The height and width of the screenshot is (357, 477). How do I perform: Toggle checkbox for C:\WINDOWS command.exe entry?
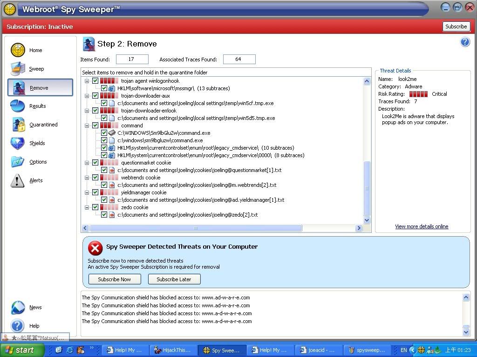pos(104,133)
